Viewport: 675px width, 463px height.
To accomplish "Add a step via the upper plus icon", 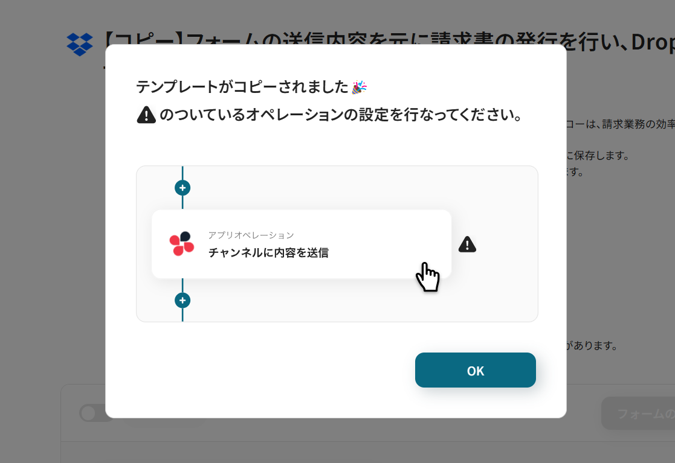I will (182, 188).
